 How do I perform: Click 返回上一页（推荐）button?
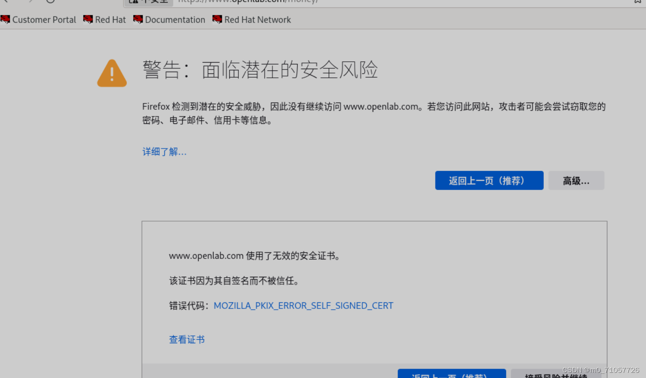tap(489, 180)
